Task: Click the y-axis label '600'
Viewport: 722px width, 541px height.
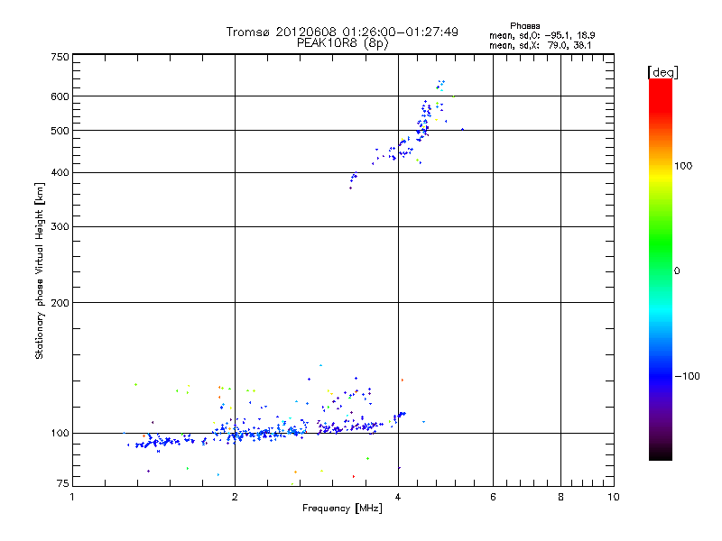Action: [x=60, y=96]
